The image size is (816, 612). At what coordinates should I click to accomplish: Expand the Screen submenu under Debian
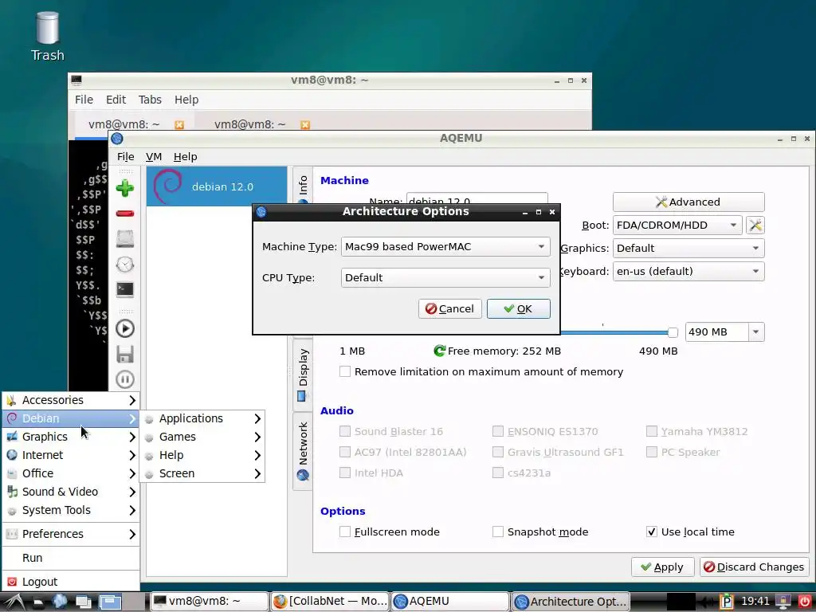coord(203,473)
